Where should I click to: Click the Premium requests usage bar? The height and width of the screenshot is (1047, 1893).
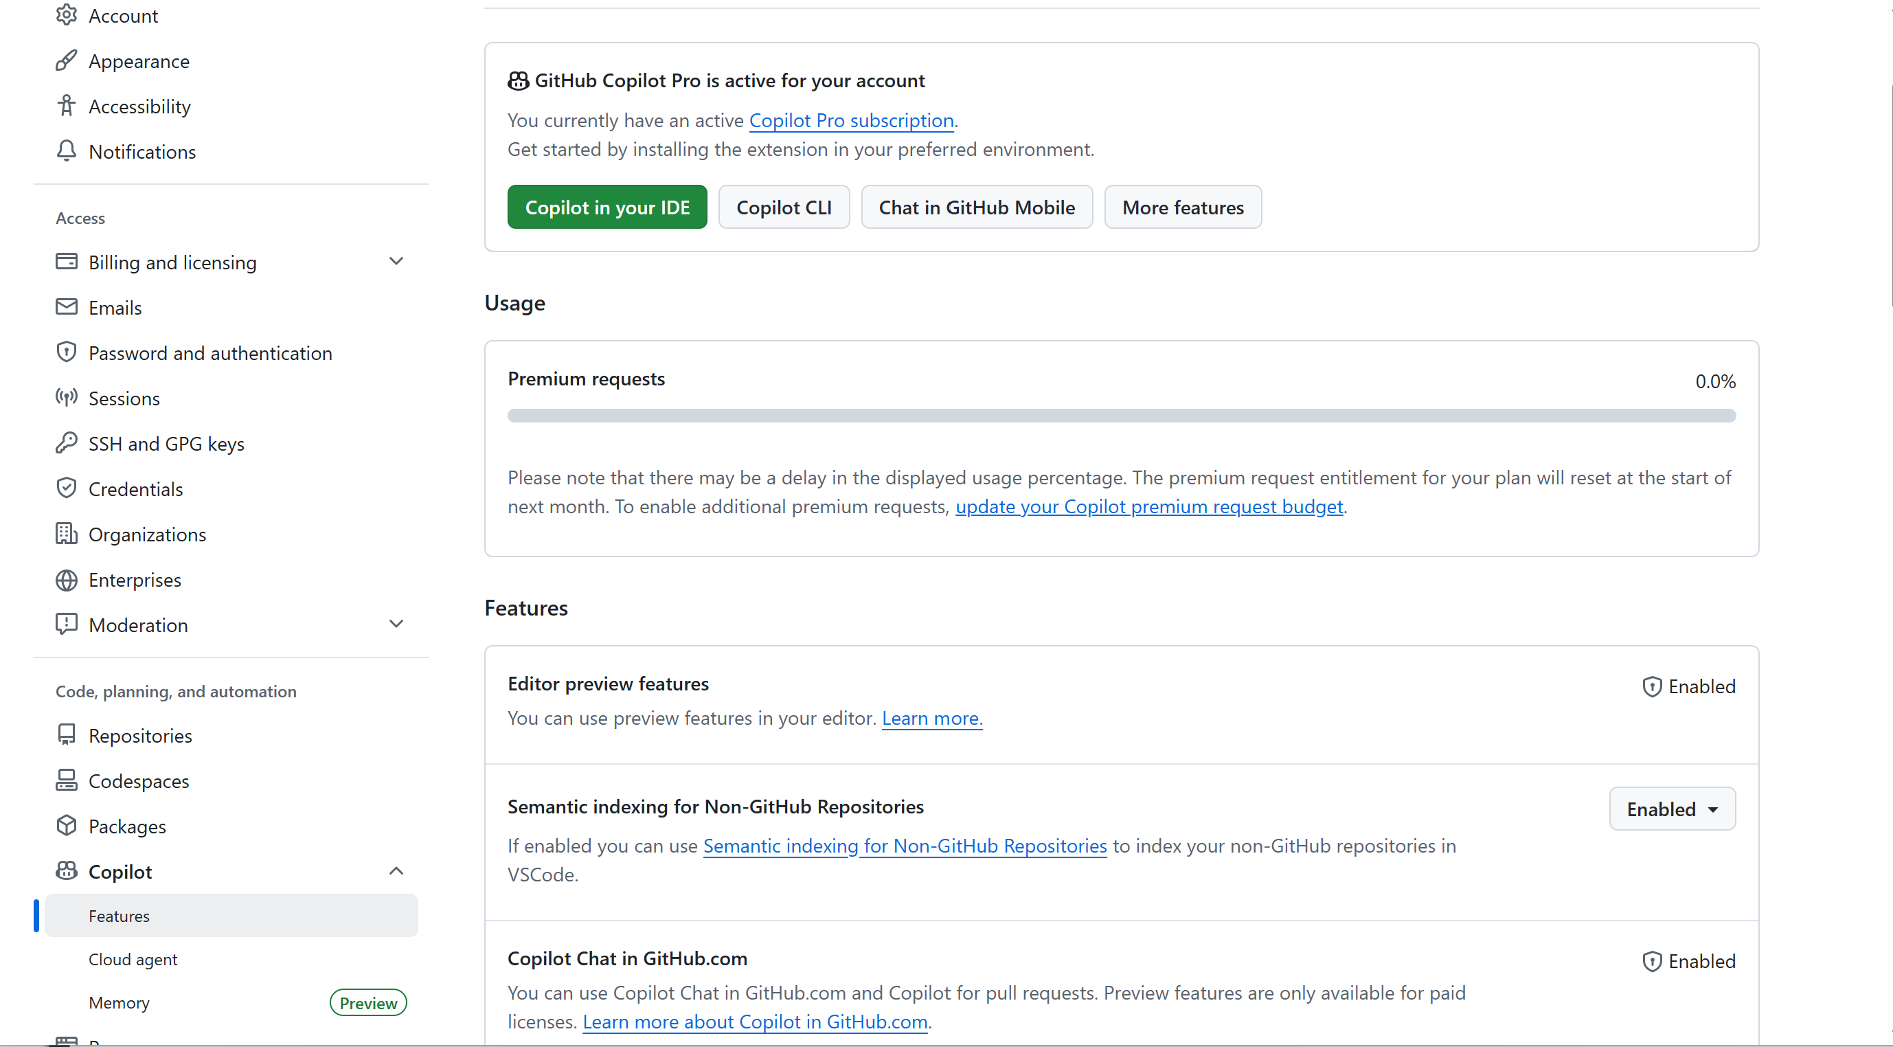click(x=1122, y=416)
